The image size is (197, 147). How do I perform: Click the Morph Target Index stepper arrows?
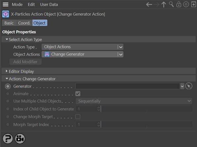click(x=99, y=125)
